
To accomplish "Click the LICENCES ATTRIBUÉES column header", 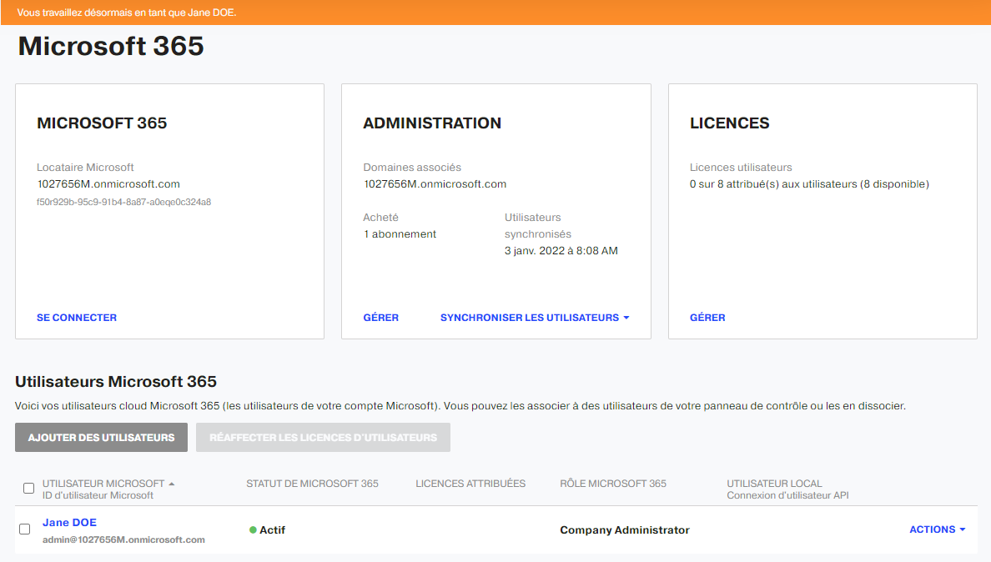I will click(x=470, y=484).
